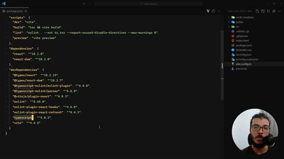Expand the node_modules folder chevron
The width and height of the screenshot is (284, 159).
tap(229, 17)
